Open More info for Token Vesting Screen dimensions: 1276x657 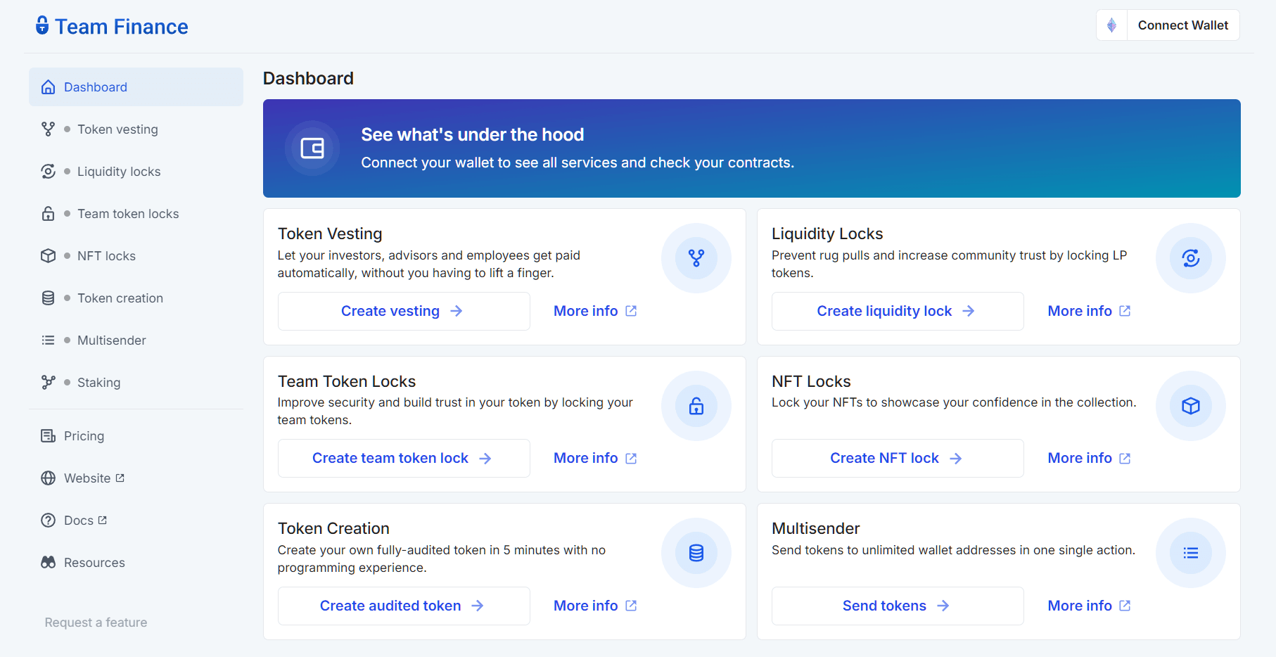[594, 310]
